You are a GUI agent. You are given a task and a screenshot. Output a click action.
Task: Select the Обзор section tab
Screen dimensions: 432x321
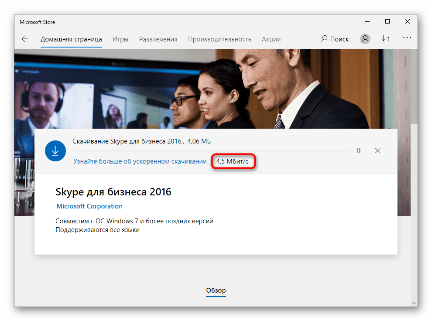[216, 290]
